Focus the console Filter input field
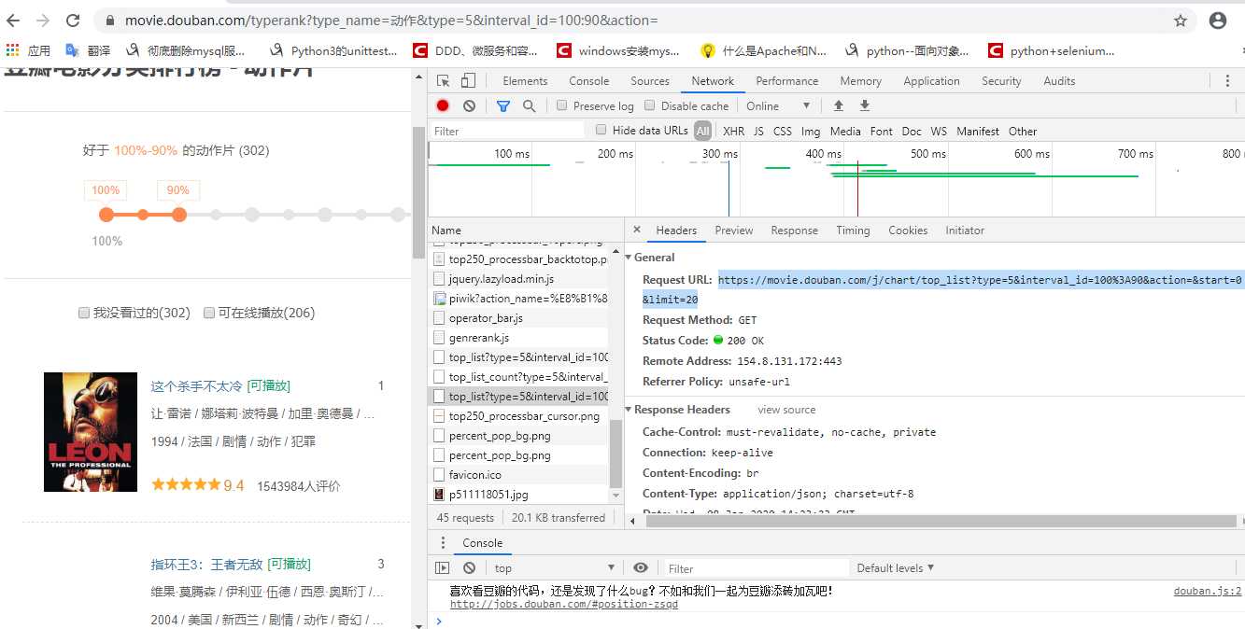The height and width of the screenshot is (629, 1245). [755, 567]
